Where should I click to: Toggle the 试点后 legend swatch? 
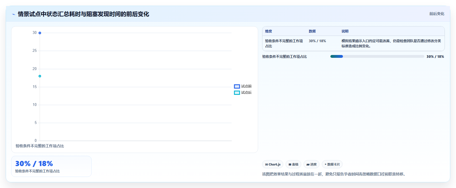(237, 93)
